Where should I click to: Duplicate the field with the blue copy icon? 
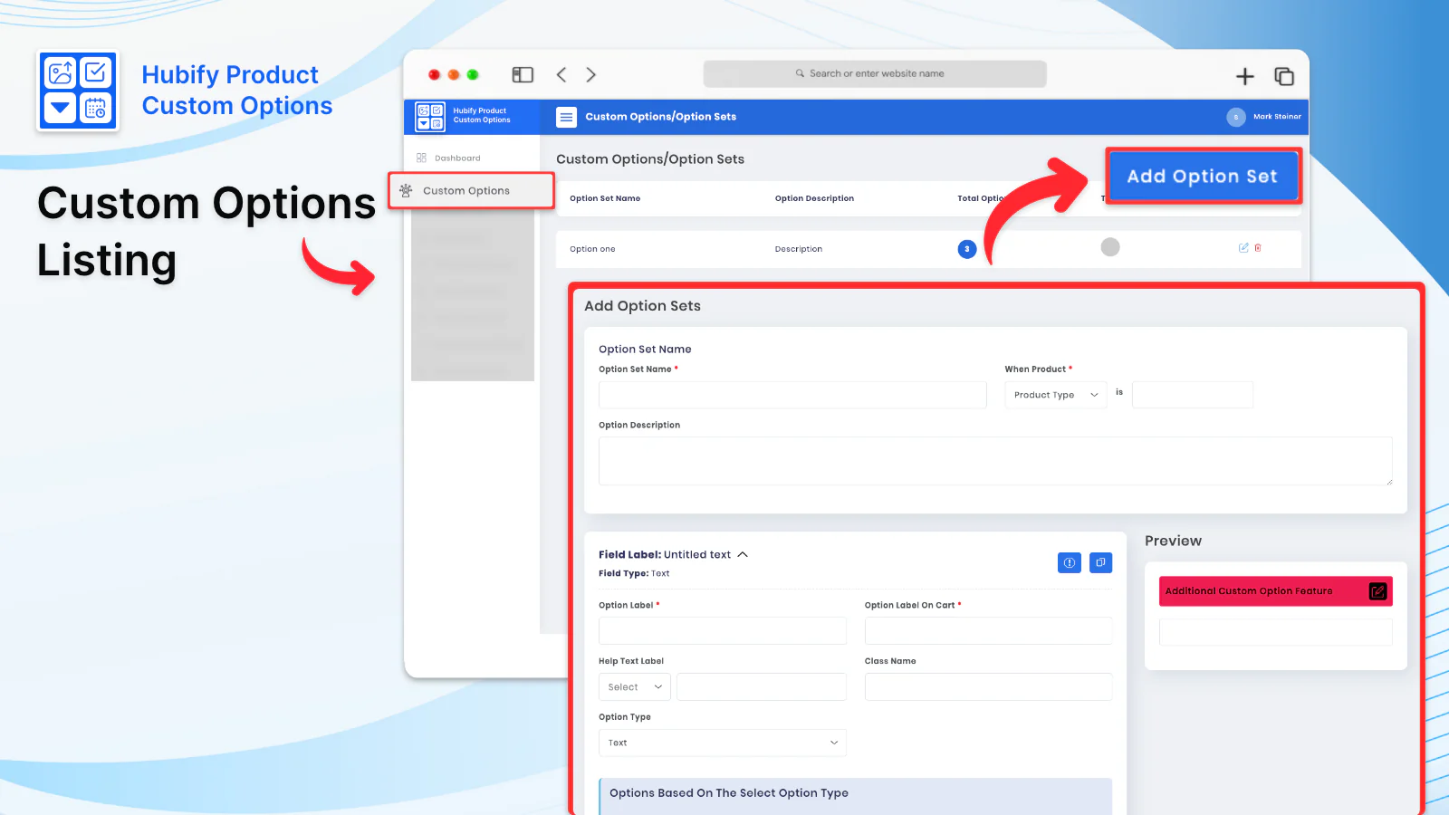pos(1100,563)
